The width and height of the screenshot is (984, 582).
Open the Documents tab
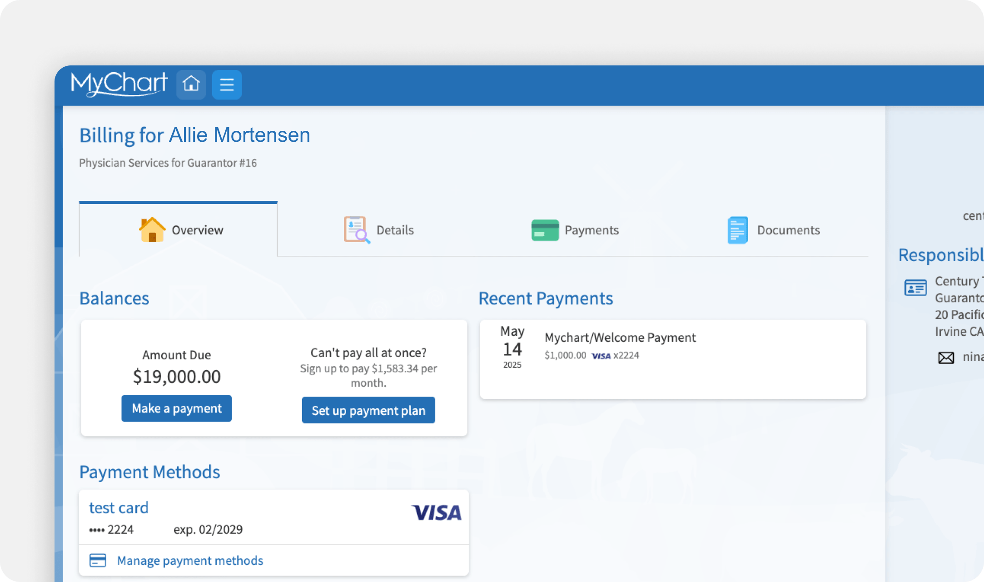point(788,230)
